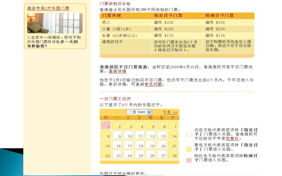Select calendar date 12
282x176 pixels.
point(151,135)
